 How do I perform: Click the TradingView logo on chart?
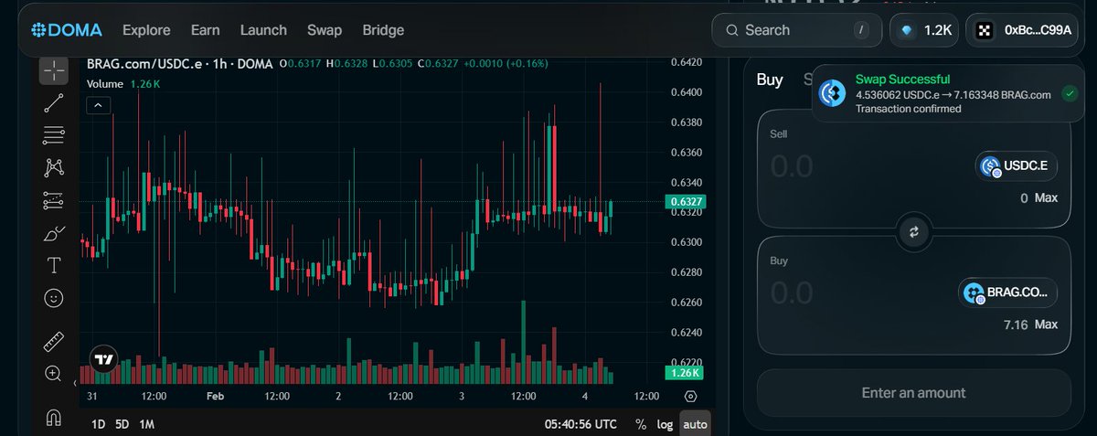tap(104, 359)
